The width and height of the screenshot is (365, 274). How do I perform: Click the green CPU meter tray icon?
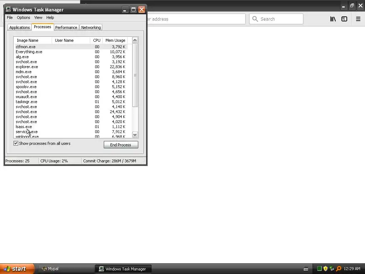pyautogui.click(x=319, y=269)
